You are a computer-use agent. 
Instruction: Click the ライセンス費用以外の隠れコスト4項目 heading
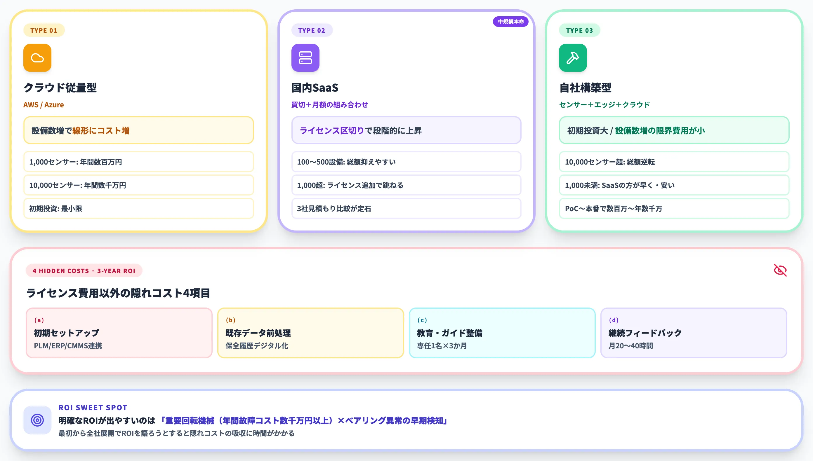coord(118,293)
